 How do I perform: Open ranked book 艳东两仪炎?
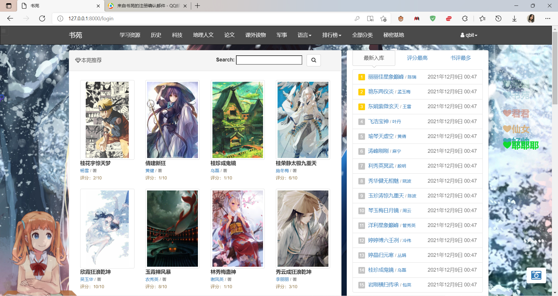tap(381, 92)
